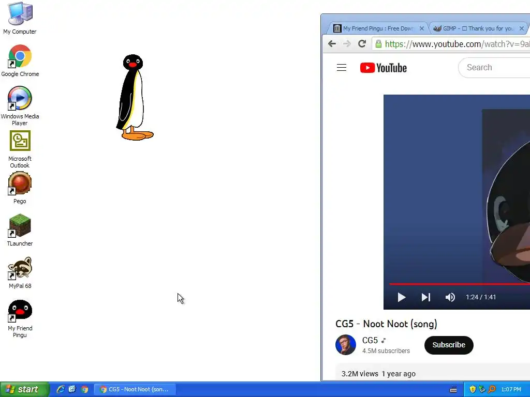This screenshot has height=397, width=530.
Task: Click the video title CG5 - Noot Noot (song)
Action: click(386, 324)
